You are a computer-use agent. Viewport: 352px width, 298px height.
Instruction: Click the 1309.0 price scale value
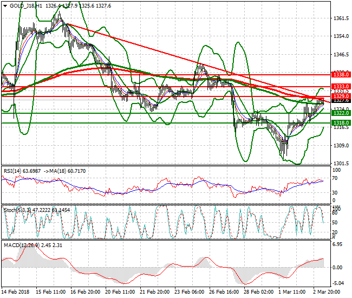tap(341, 146)
